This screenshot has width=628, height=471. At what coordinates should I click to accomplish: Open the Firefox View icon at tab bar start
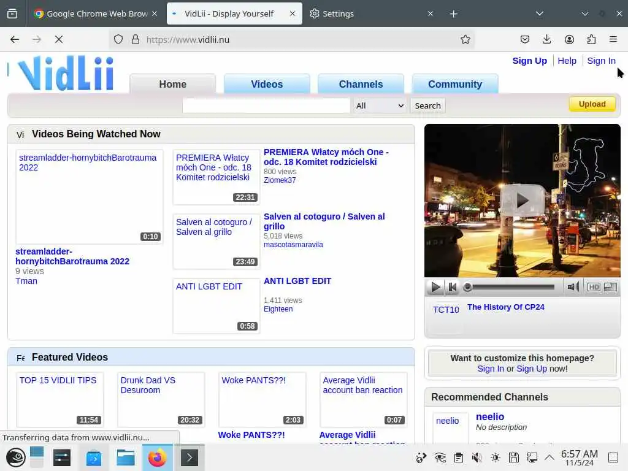point(12,13)
